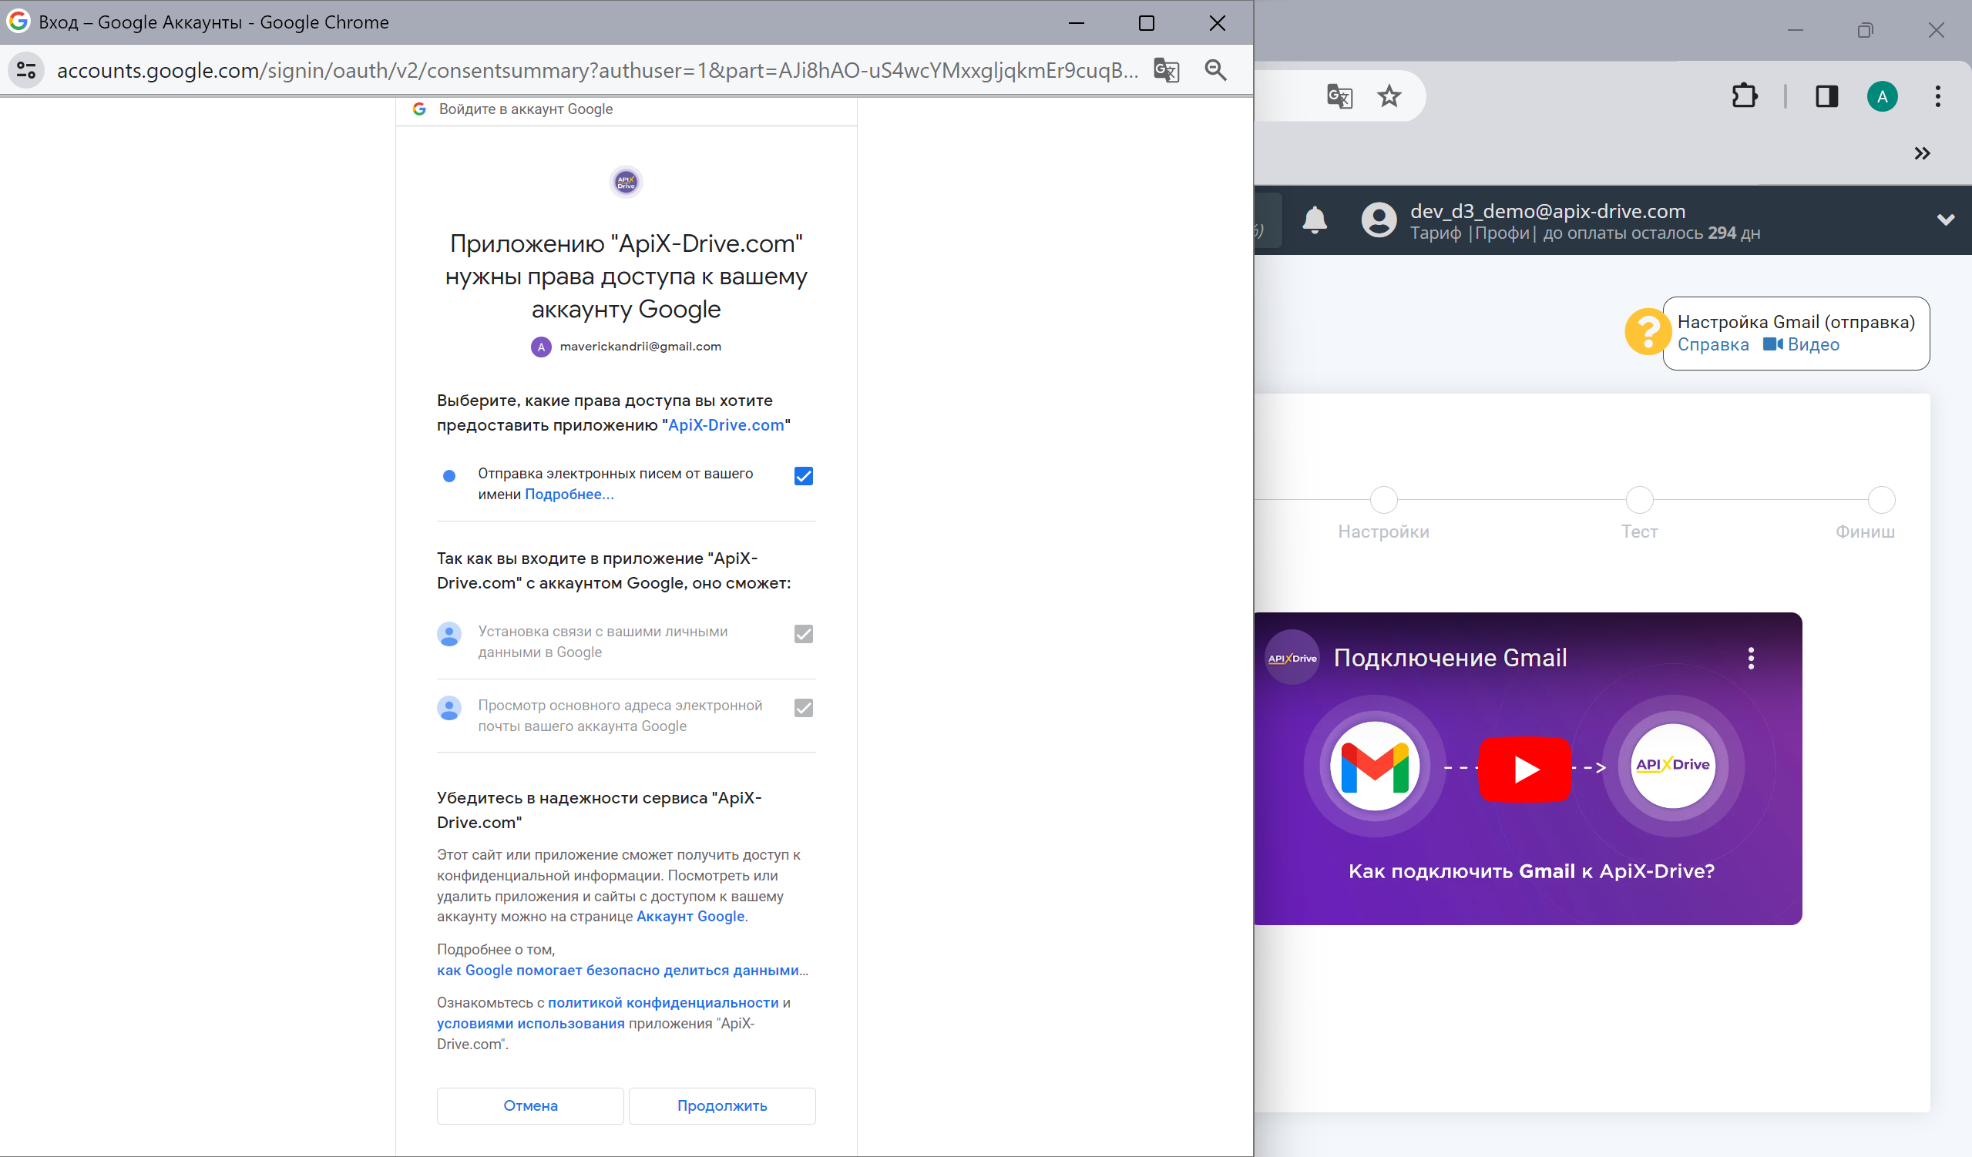Viewport: 1972px width, 1157px height.
Task: Click the person icon beside личными данными permission
Action: click(449, 635)
